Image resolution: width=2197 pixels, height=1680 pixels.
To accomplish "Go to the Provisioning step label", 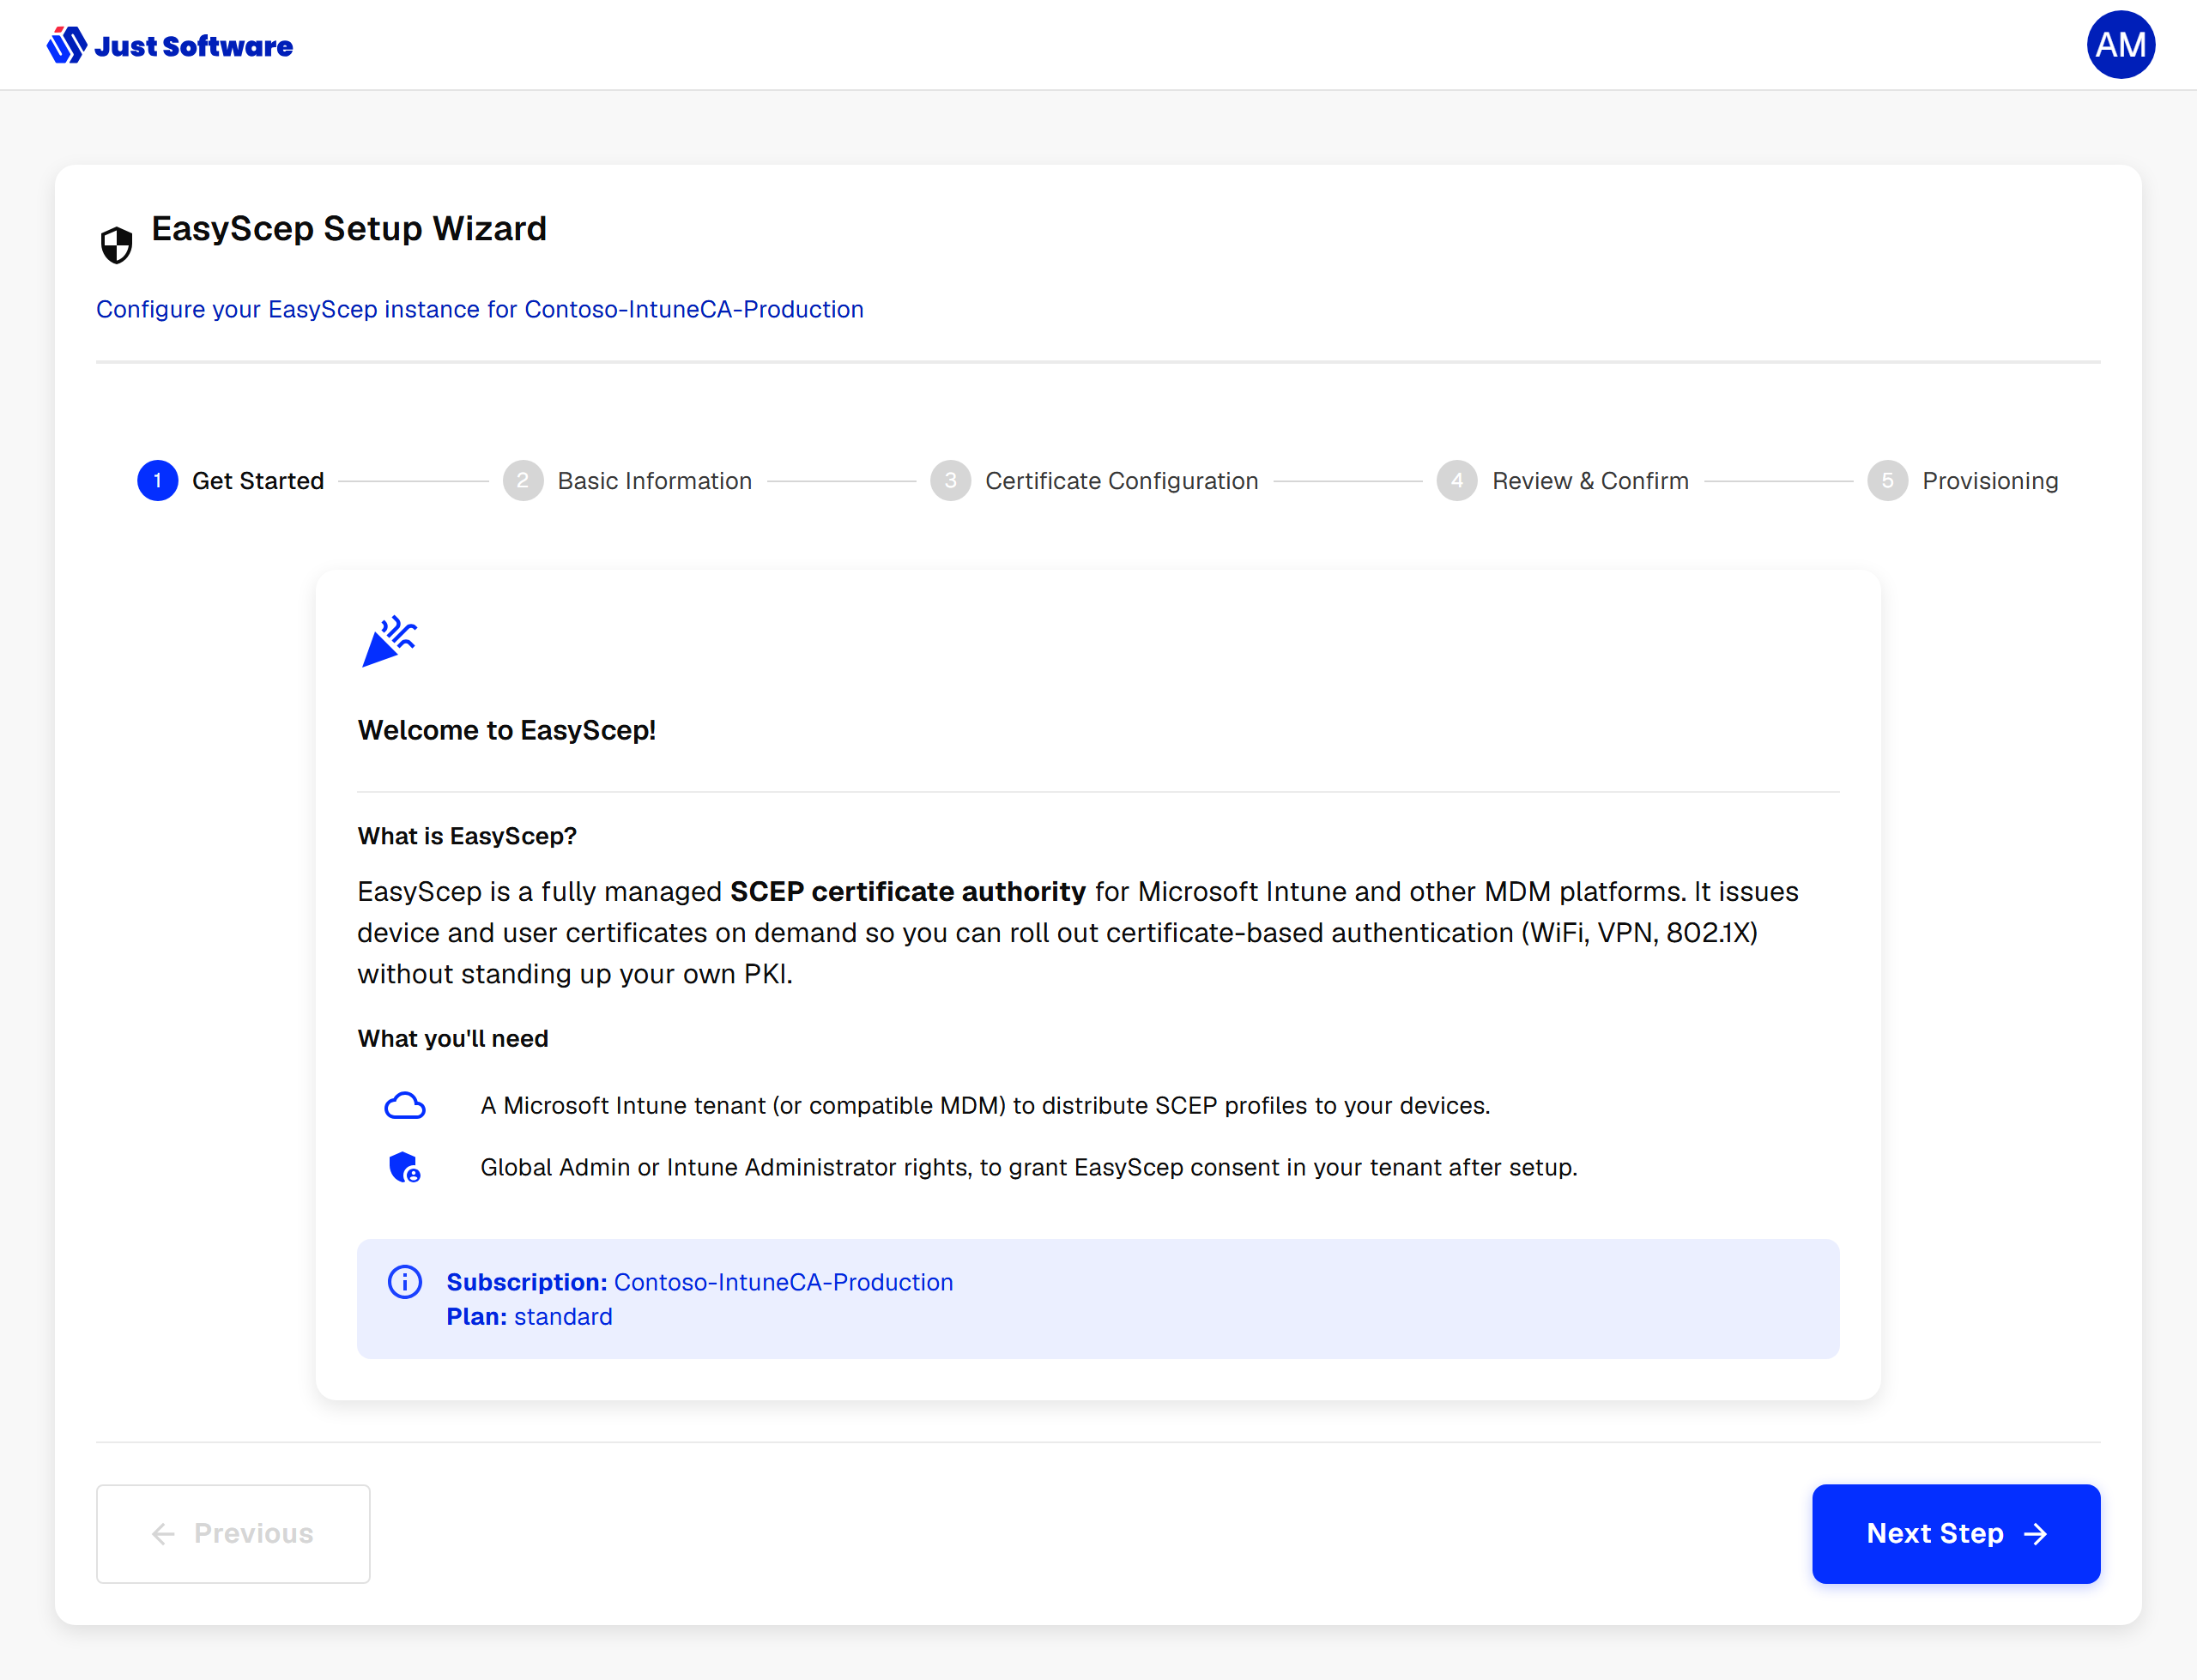I will pos(1990,481).
